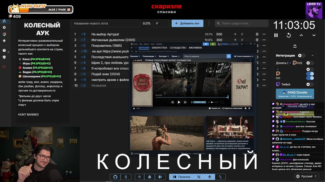Click the clear all lots trash icon
The width and height of the screenshot is (325, 182).
[x=160, y=177]
